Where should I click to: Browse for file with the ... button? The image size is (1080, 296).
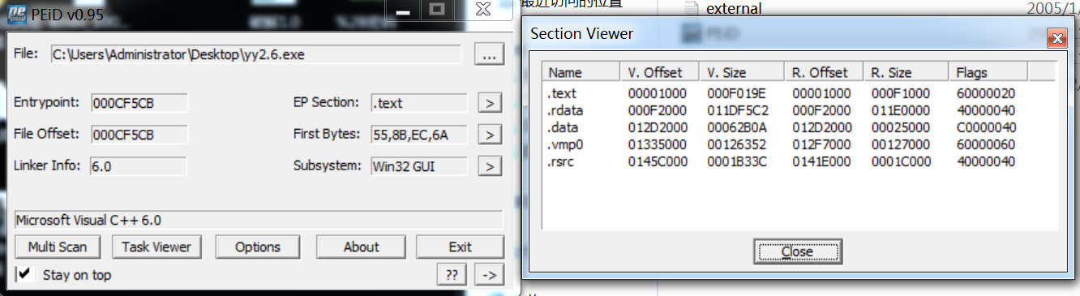(489, 55)
